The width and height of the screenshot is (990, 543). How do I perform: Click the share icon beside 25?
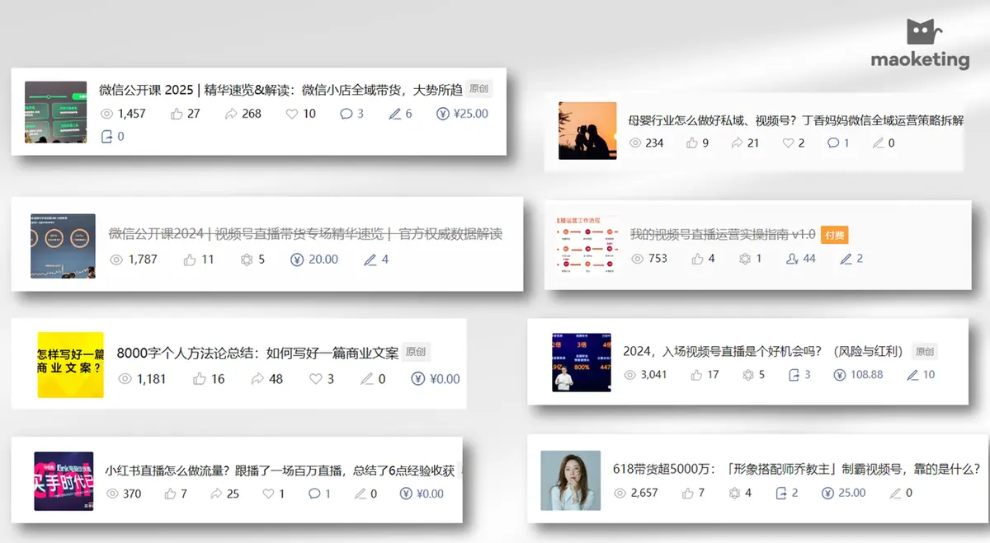pyautogui.click(x=217, y=494)
